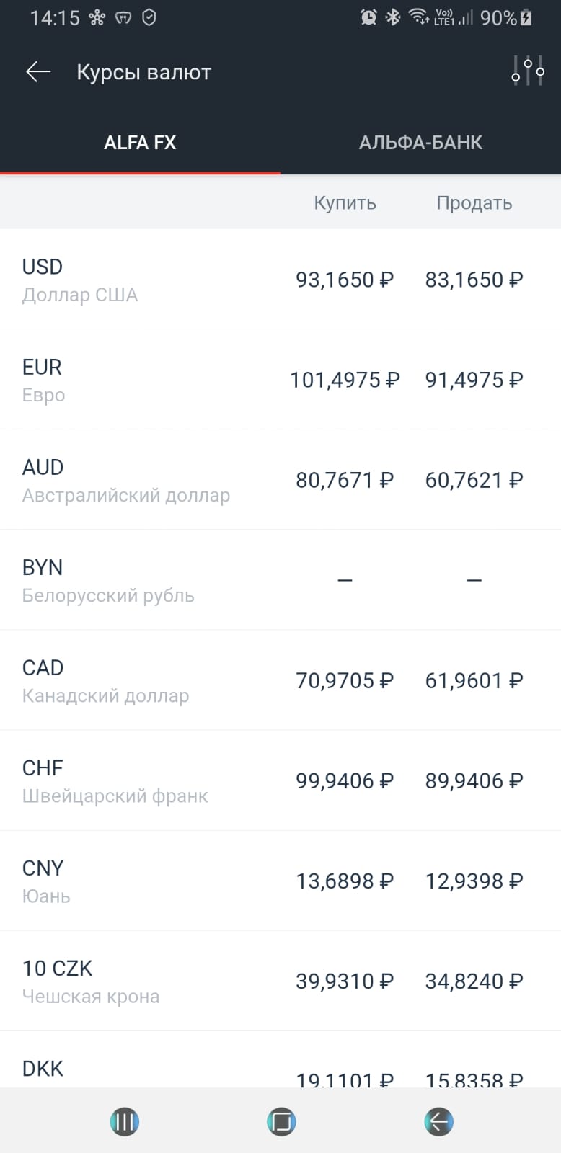The height and width of the screenshot is (1153, 561).
Task: Tap the Bluetooth status icon
Action: [x=393, y=17]
